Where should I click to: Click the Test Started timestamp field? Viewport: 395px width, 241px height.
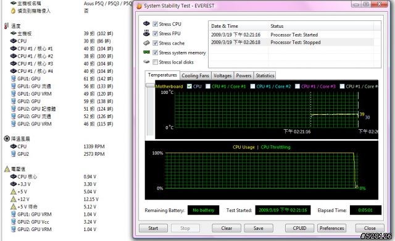point(283,210)
